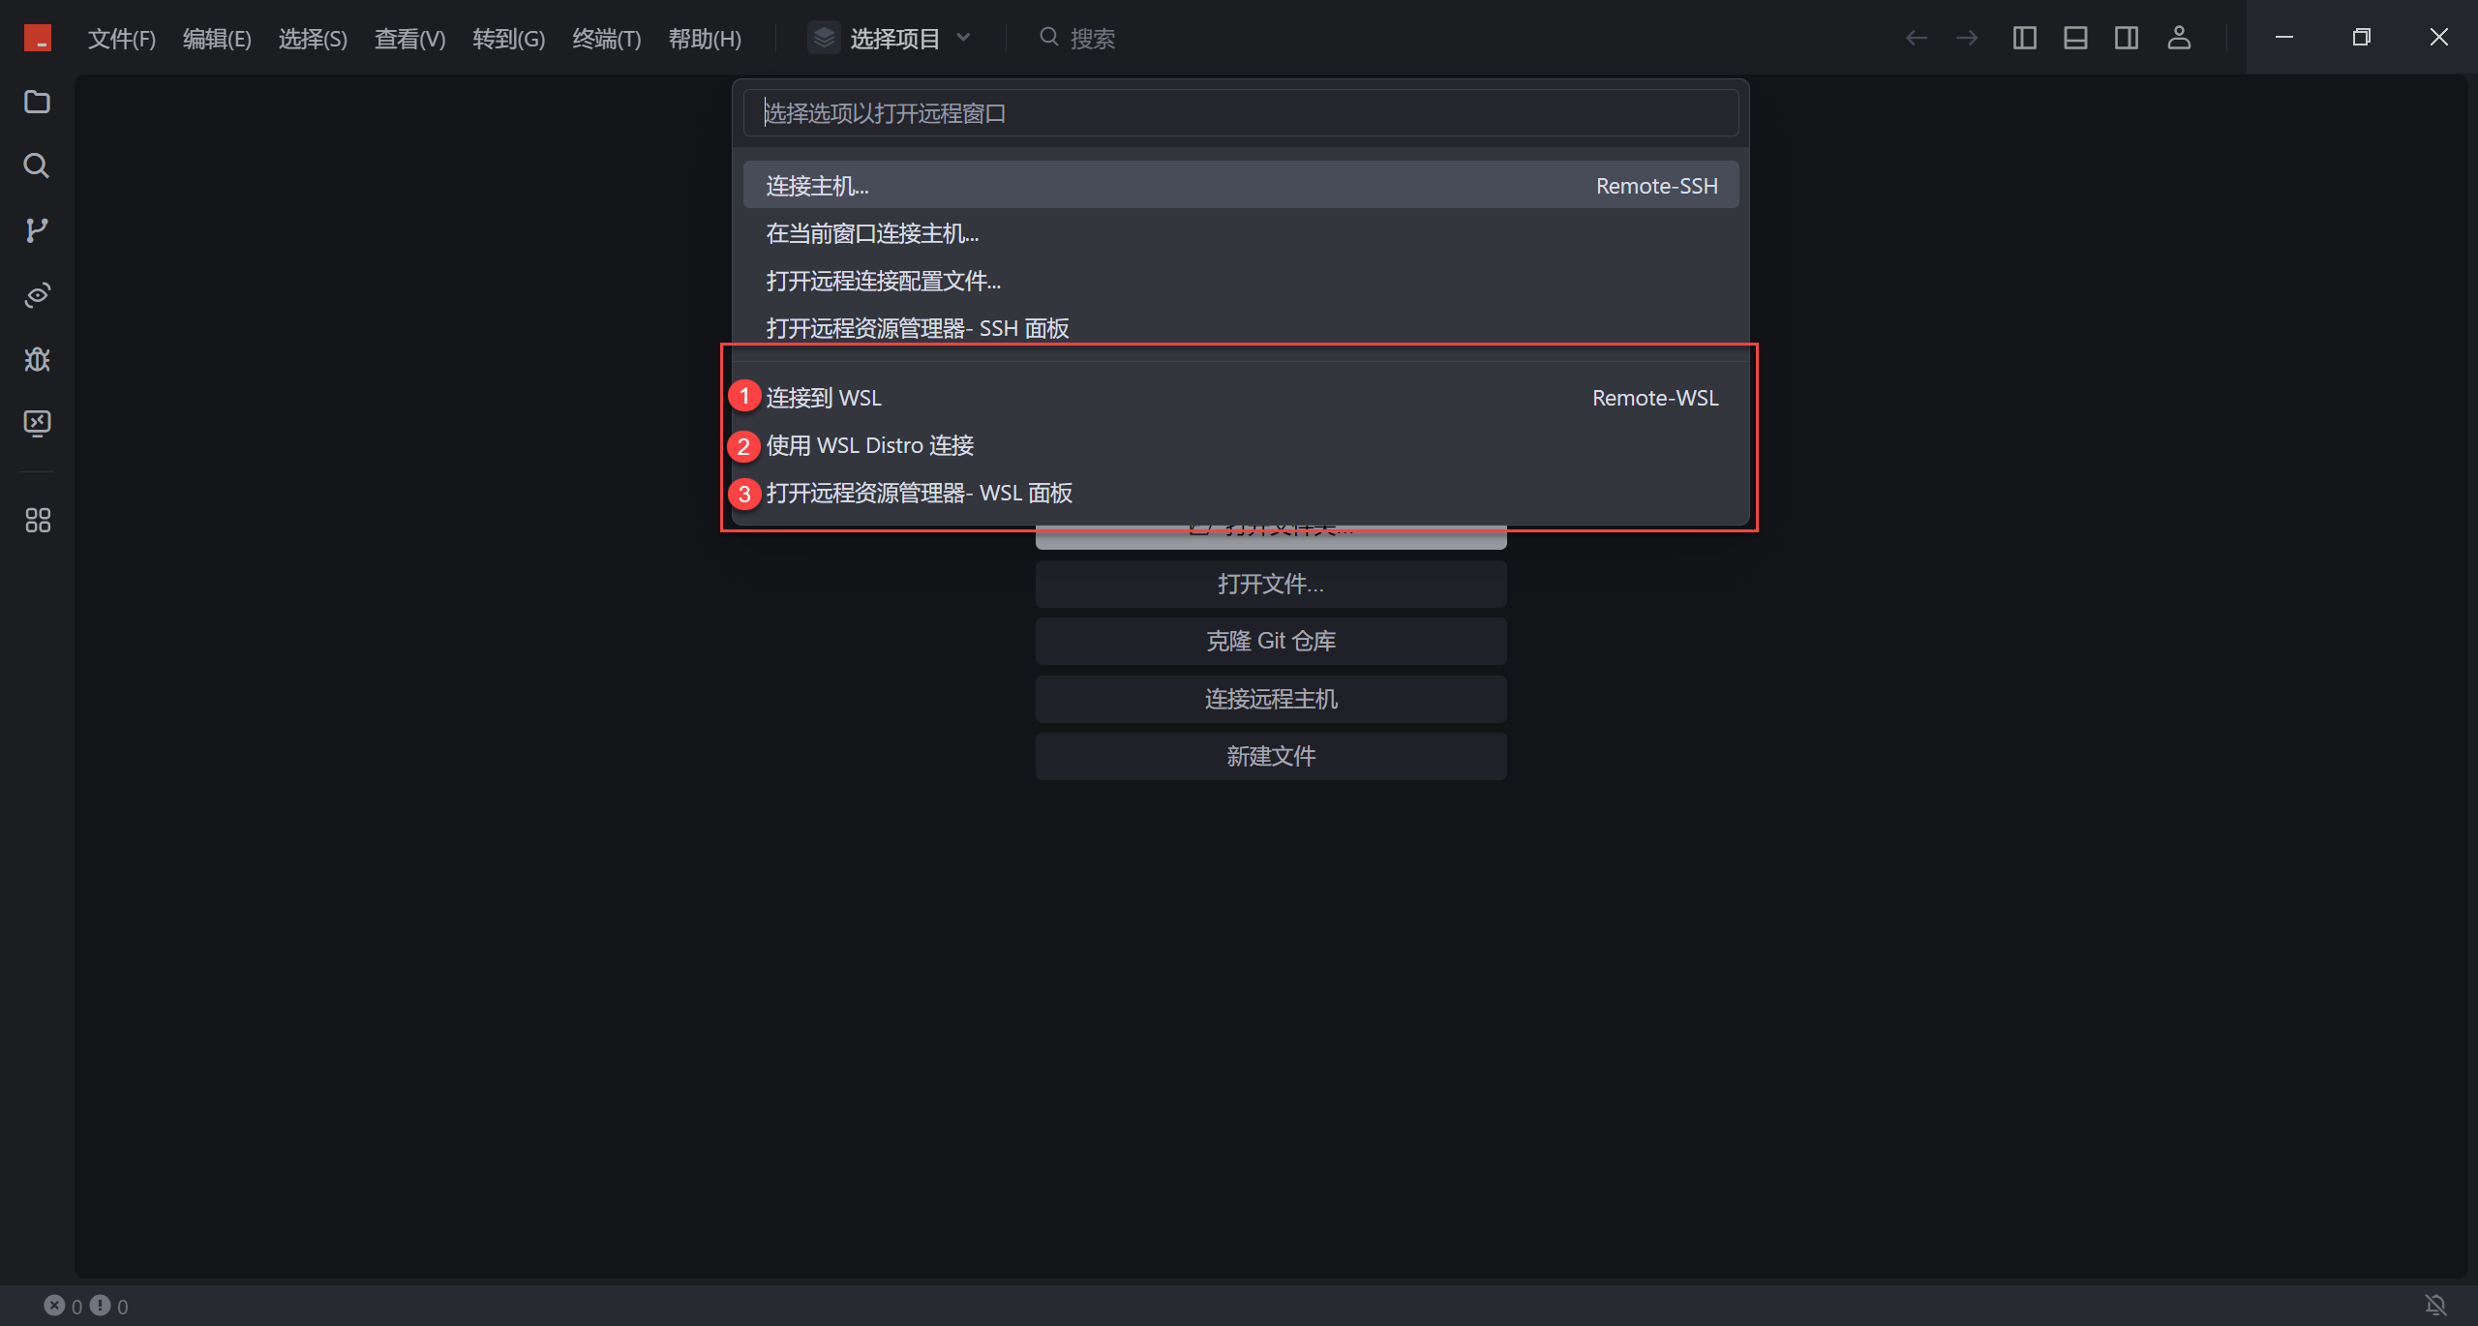Open the Remote Explorer monitor icon
The image size is (2478, 1326).
(x=37, y=423)
